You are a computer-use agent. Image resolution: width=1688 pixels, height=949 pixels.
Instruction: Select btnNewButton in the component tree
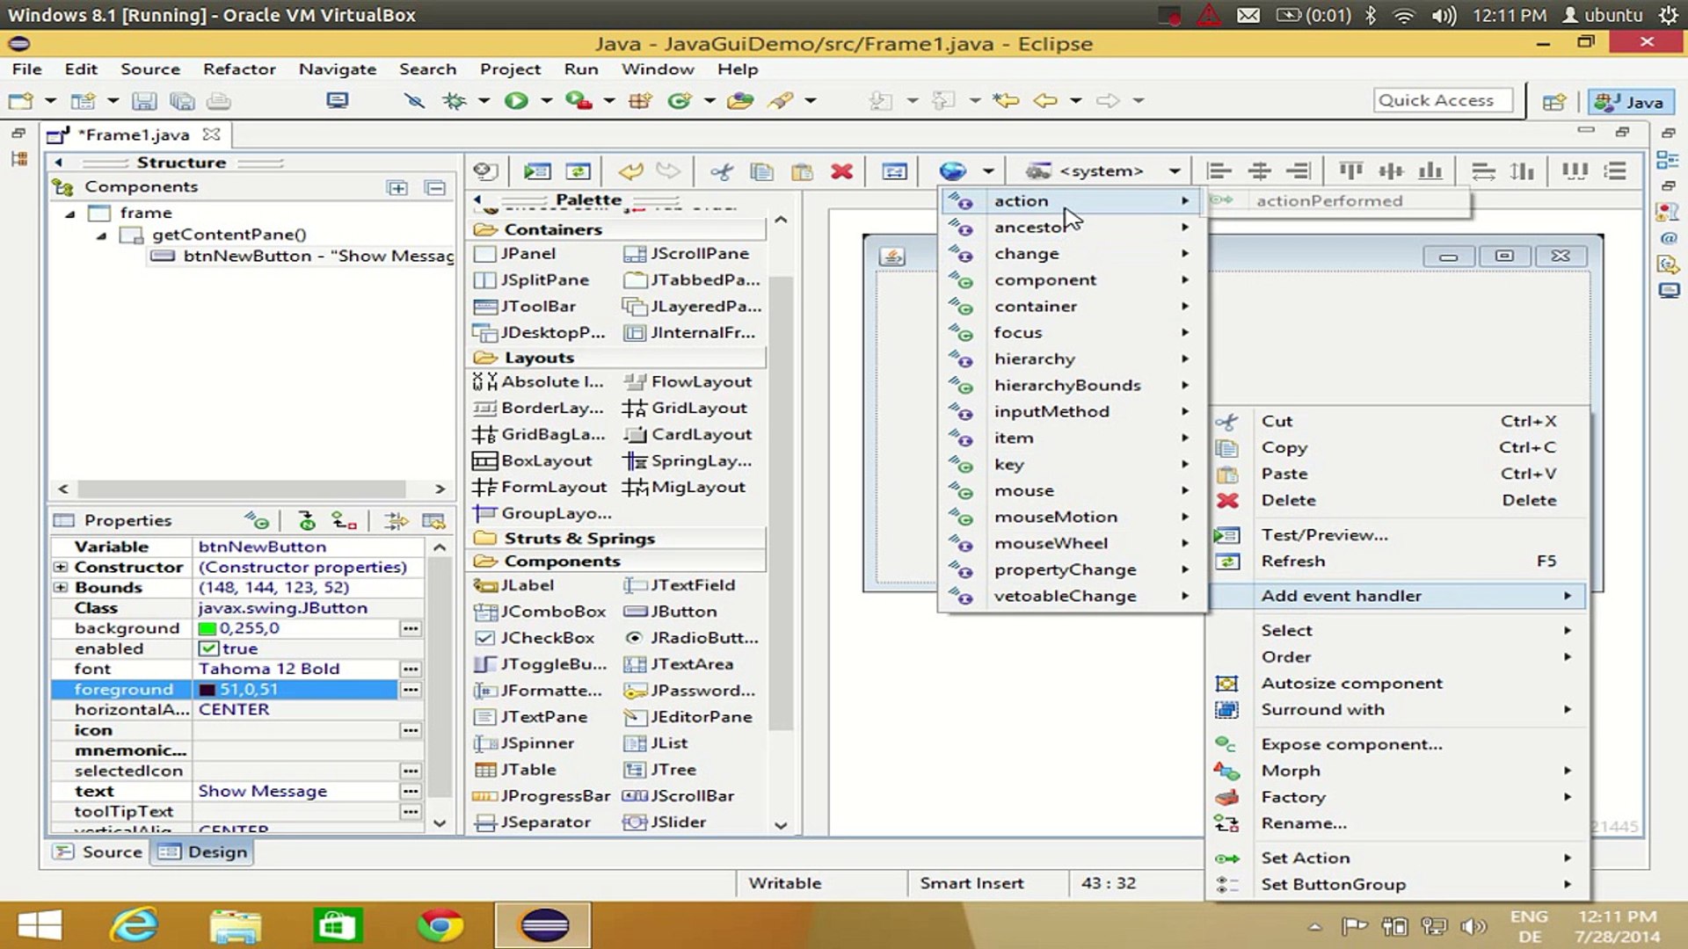tap(303, 257)
